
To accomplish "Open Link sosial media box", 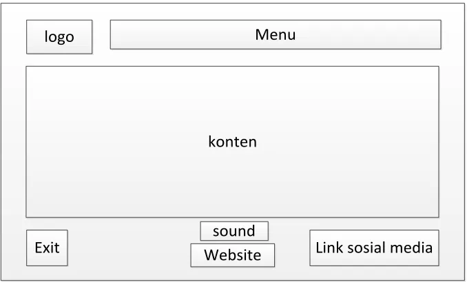I will tap(374, 248).
